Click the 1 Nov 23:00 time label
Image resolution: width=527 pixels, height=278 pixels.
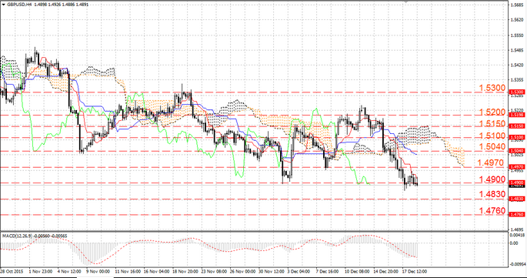pyautogui.click(x=40, y=271)
